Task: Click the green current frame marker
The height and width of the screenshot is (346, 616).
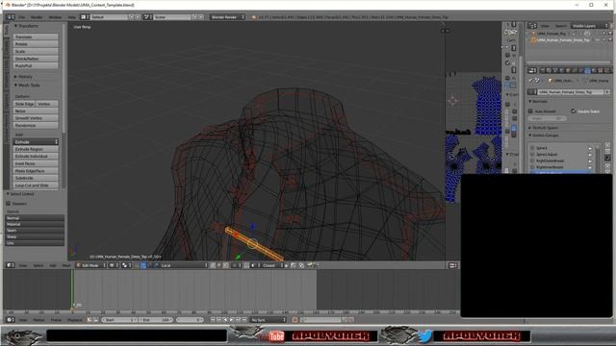Action: click(72, 289)
